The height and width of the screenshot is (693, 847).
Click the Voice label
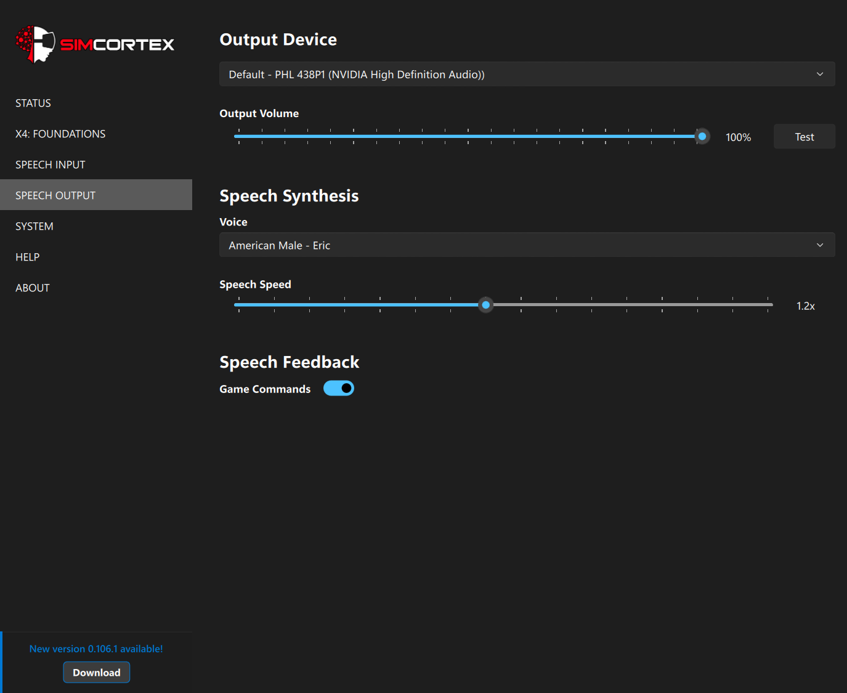[233, 222]
